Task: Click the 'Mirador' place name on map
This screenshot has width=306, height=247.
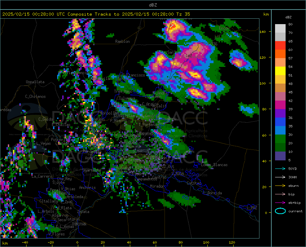Action: tap(157, 186)
